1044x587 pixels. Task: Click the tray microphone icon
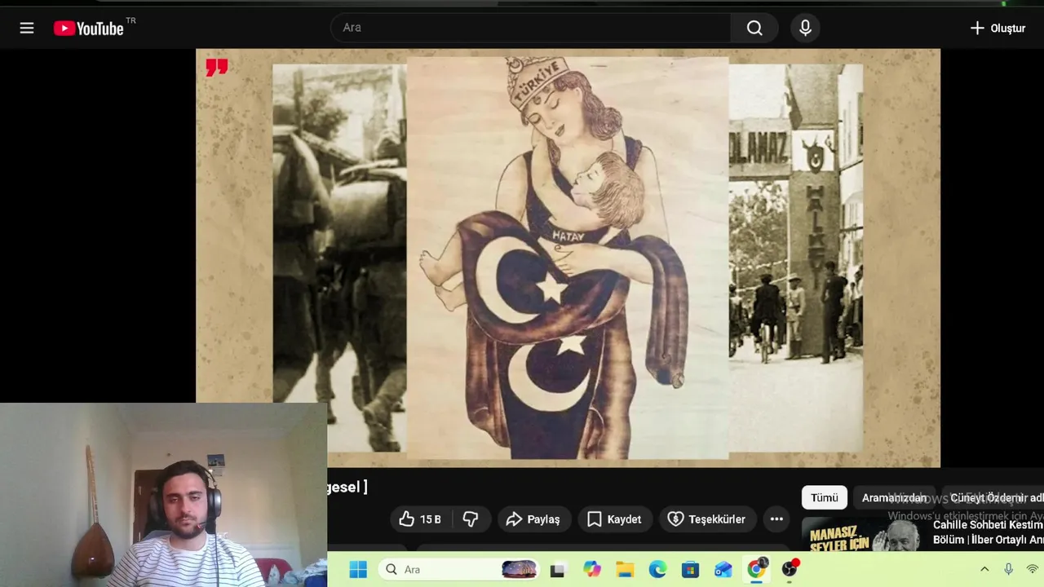click(x=1009, y=569)
